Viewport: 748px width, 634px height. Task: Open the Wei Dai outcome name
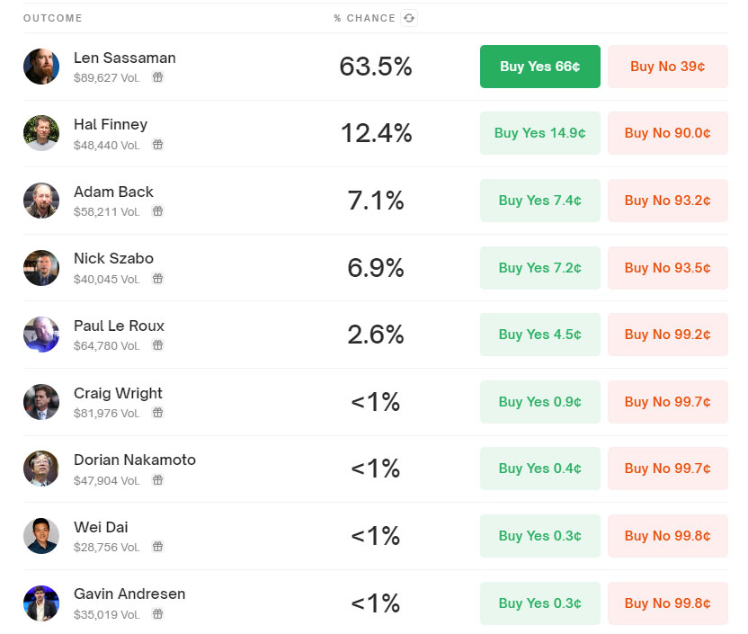[x=101, y=527]
